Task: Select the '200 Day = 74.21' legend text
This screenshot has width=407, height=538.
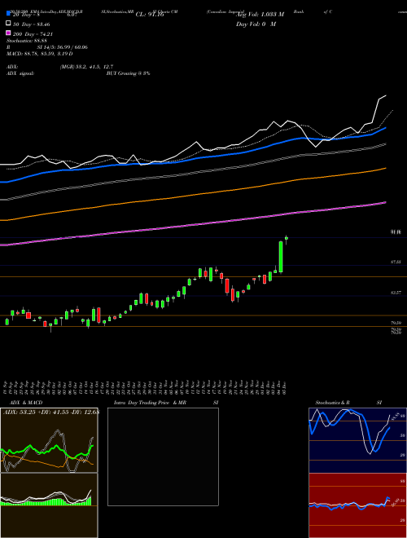Action: (33, 34)
